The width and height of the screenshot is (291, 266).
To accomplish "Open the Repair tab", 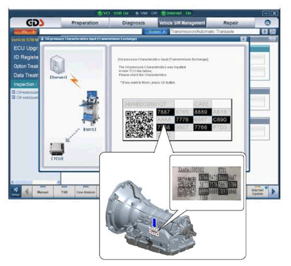I will click(230, 23).
